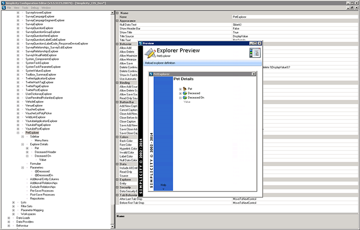Select the Repositories tree node
The width and height of the screenshot is (360, 230).
(x=37, y=199)
